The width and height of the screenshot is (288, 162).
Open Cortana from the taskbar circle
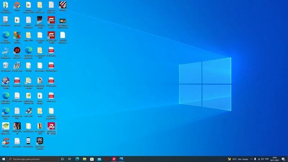pos(62,159)
